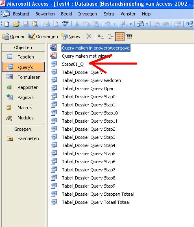194x227 pixels.
Task: Open the Undo dropdown arrow
Action: pyautogui.click(x=114, y=24)
